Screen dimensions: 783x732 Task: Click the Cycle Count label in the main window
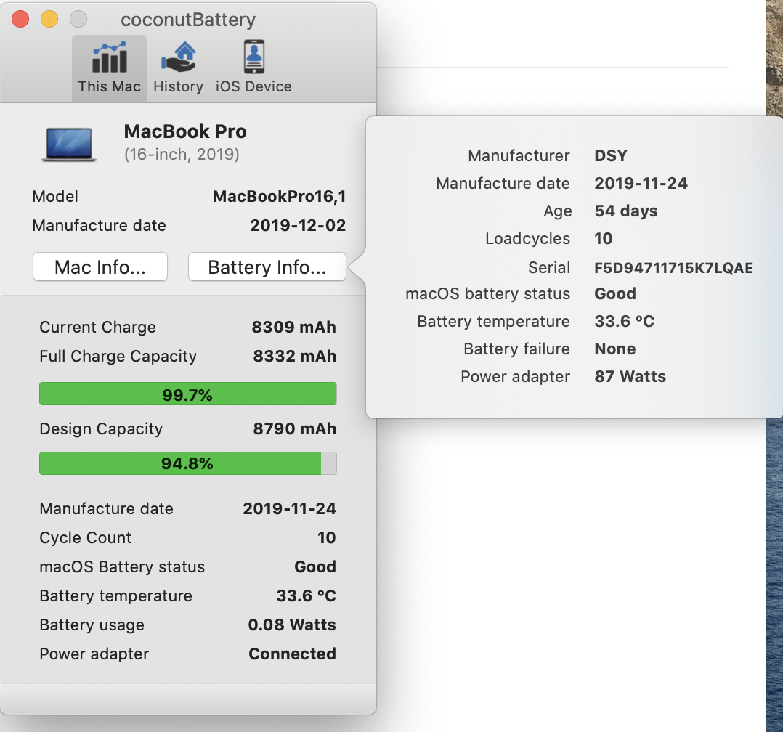coord(86,538)
